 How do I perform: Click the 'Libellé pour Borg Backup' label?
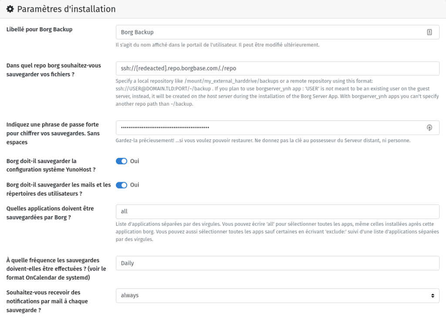pos(39,30)
